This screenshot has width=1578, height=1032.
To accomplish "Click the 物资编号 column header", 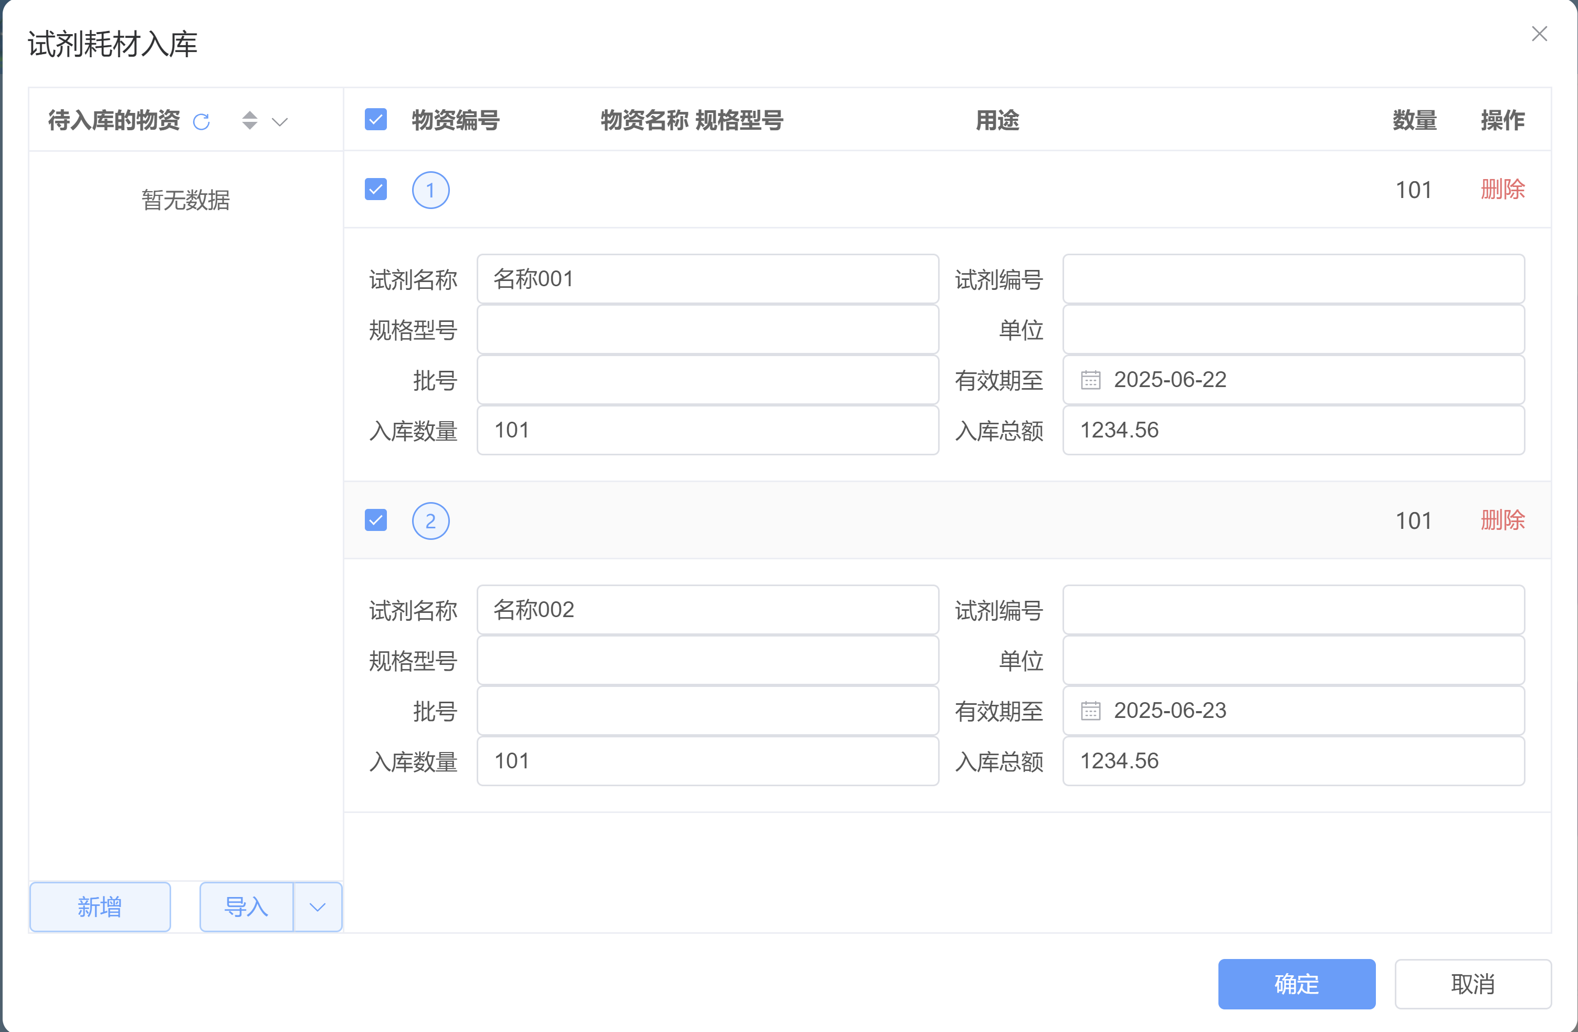I will (456, 120).
